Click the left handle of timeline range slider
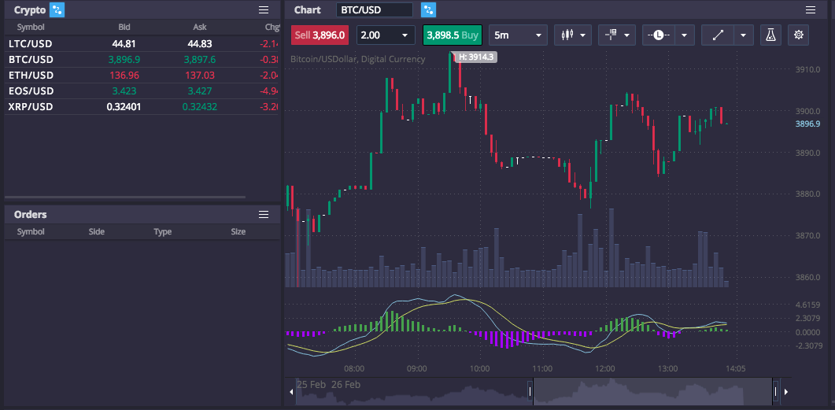 [x=530, y=392]
